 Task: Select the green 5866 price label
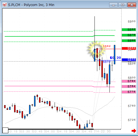129,41
